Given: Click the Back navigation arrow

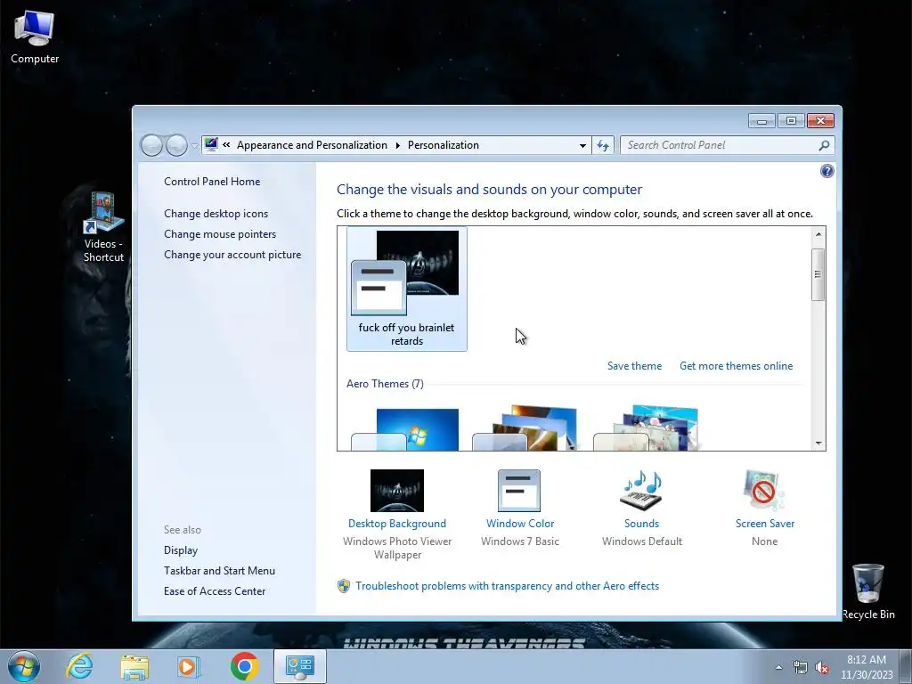Looking at the screenshot, I should [x=151, y=145].
